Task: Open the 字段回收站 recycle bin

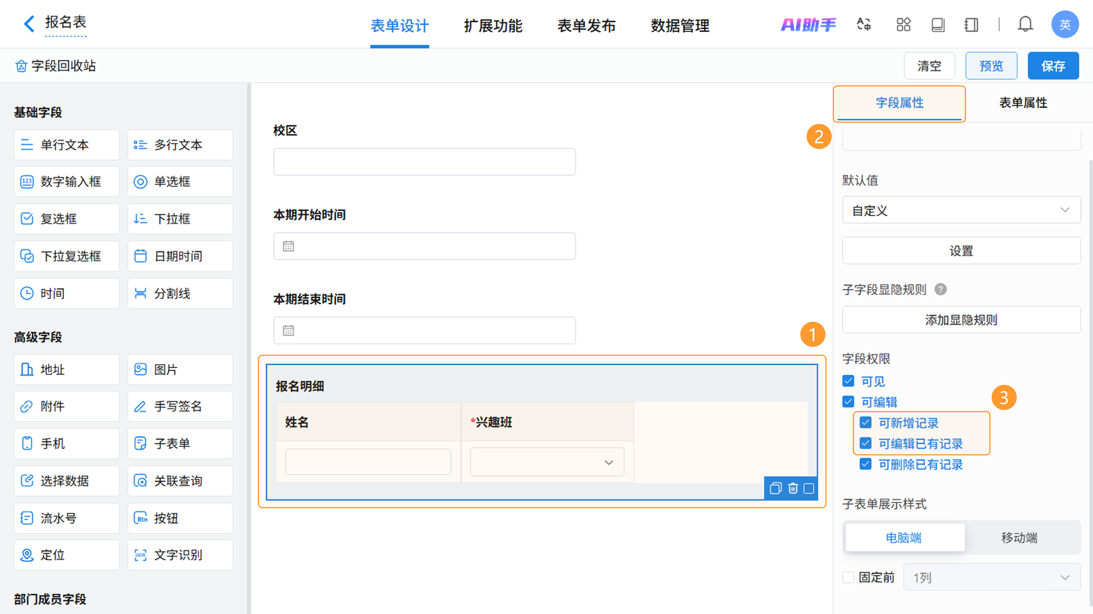Action: pos(56,66)
